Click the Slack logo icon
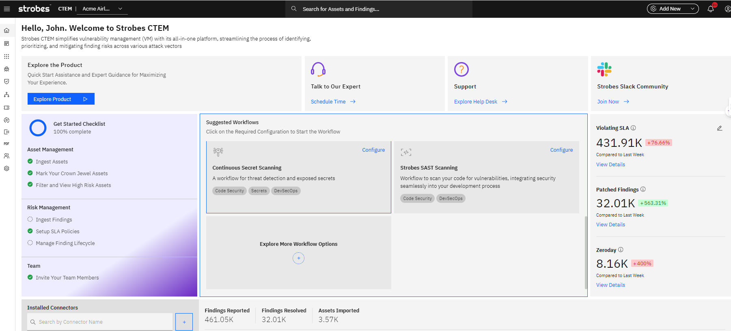This screenshot has width=731, height=331. (604, 69)
